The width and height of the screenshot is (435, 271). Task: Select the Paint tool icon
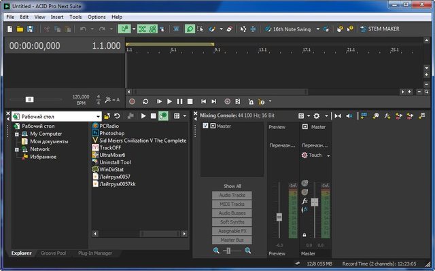point(213,29)
